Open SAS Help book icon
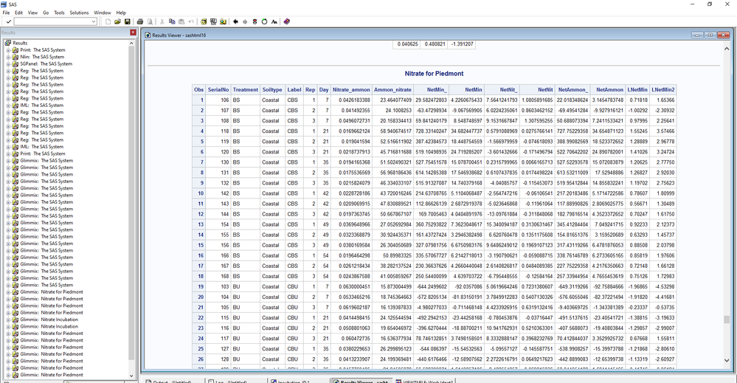The width and height of the screenshot is (737, 383). (x=287, y=22)
